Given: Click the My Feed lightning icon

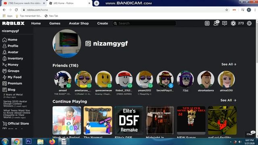Looking at the screenshot, I should (4, 77).
